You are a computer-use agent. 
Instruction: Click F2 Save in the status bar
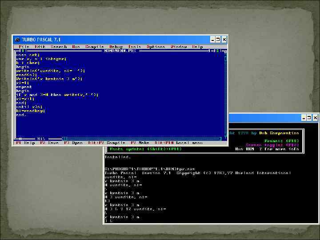point(49,143)
